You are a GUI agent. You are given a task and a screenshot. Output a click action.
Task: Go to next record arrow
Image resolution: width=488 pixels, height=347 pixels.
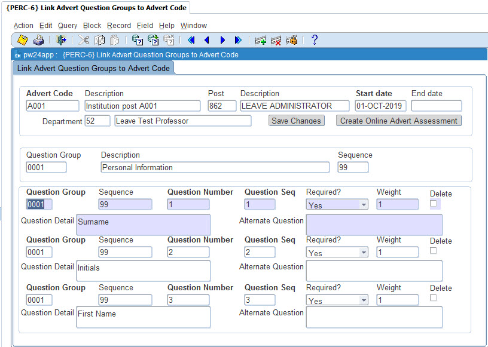[x=222, y=40]
